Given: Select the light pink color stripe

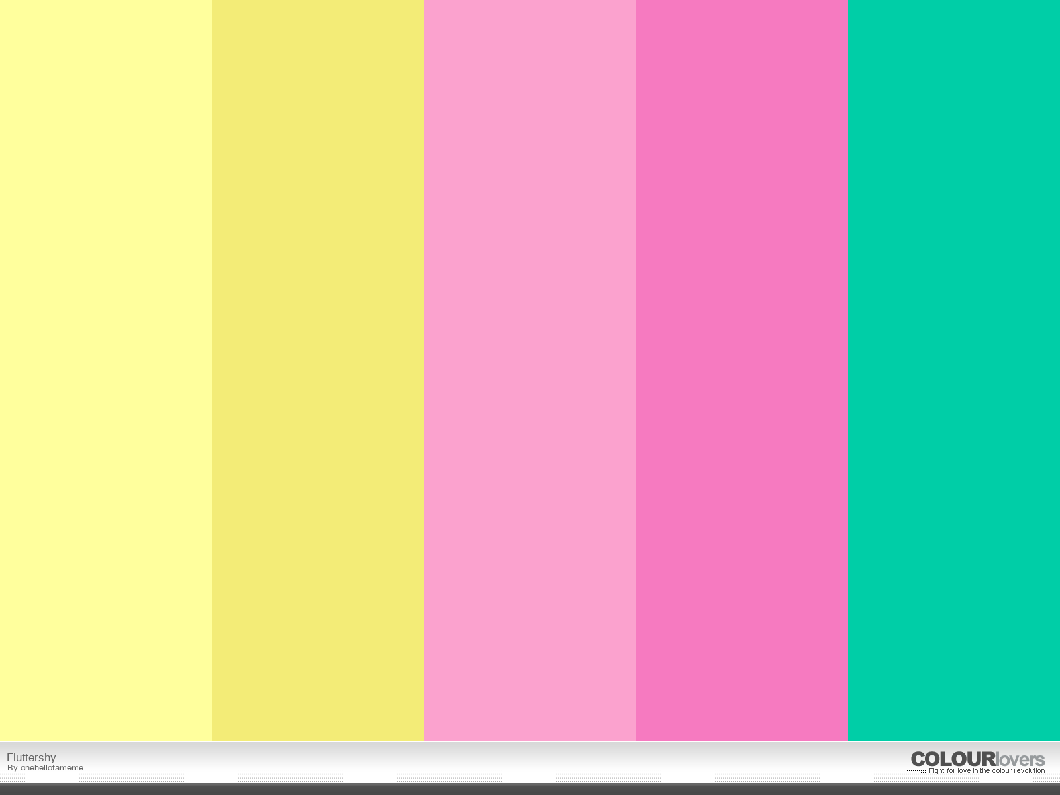Looking at the screenshot, I should tap(530, 370).
